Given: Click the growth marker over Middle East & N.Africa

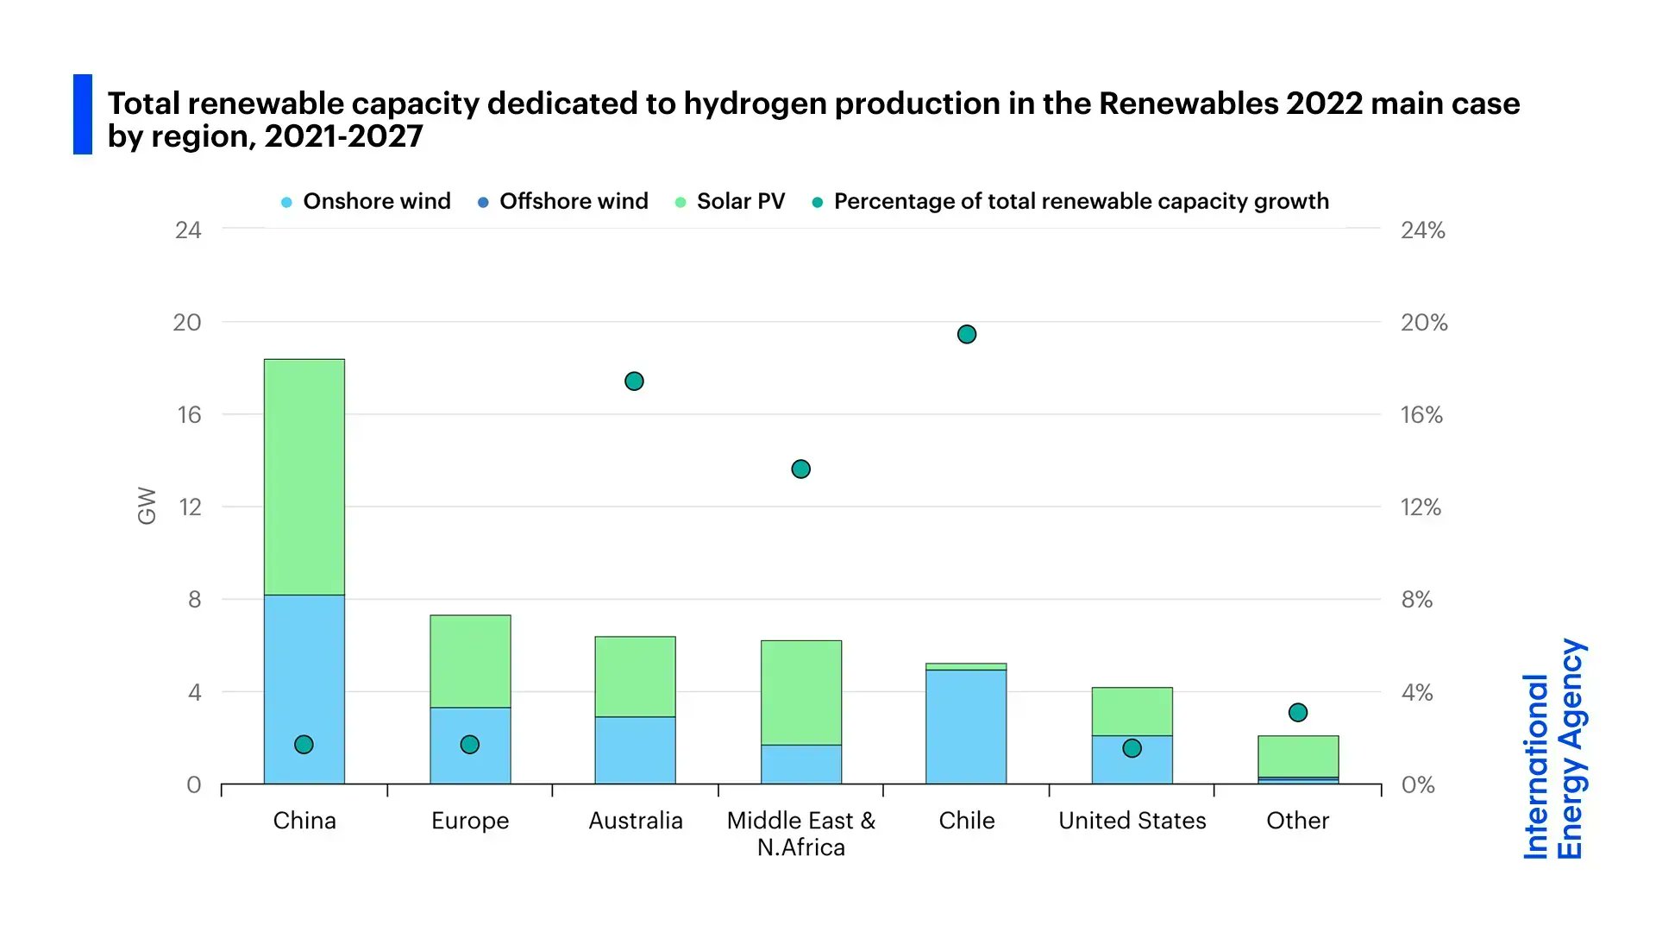Looking at the screenshot, I should click(x=800, y=469).
